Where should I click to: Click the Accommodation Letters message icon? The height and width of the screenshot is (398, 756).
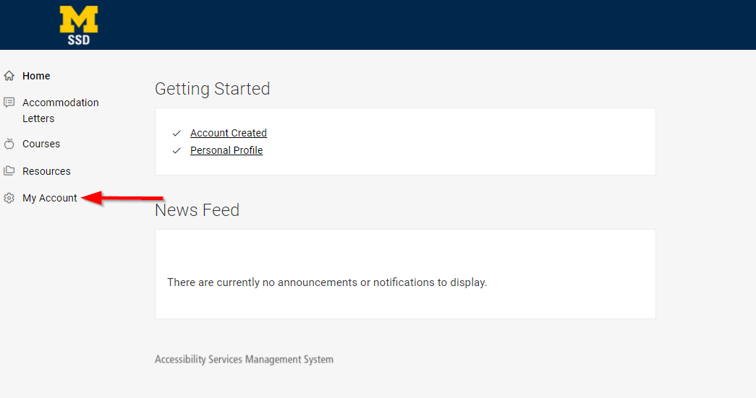point(9,103)
